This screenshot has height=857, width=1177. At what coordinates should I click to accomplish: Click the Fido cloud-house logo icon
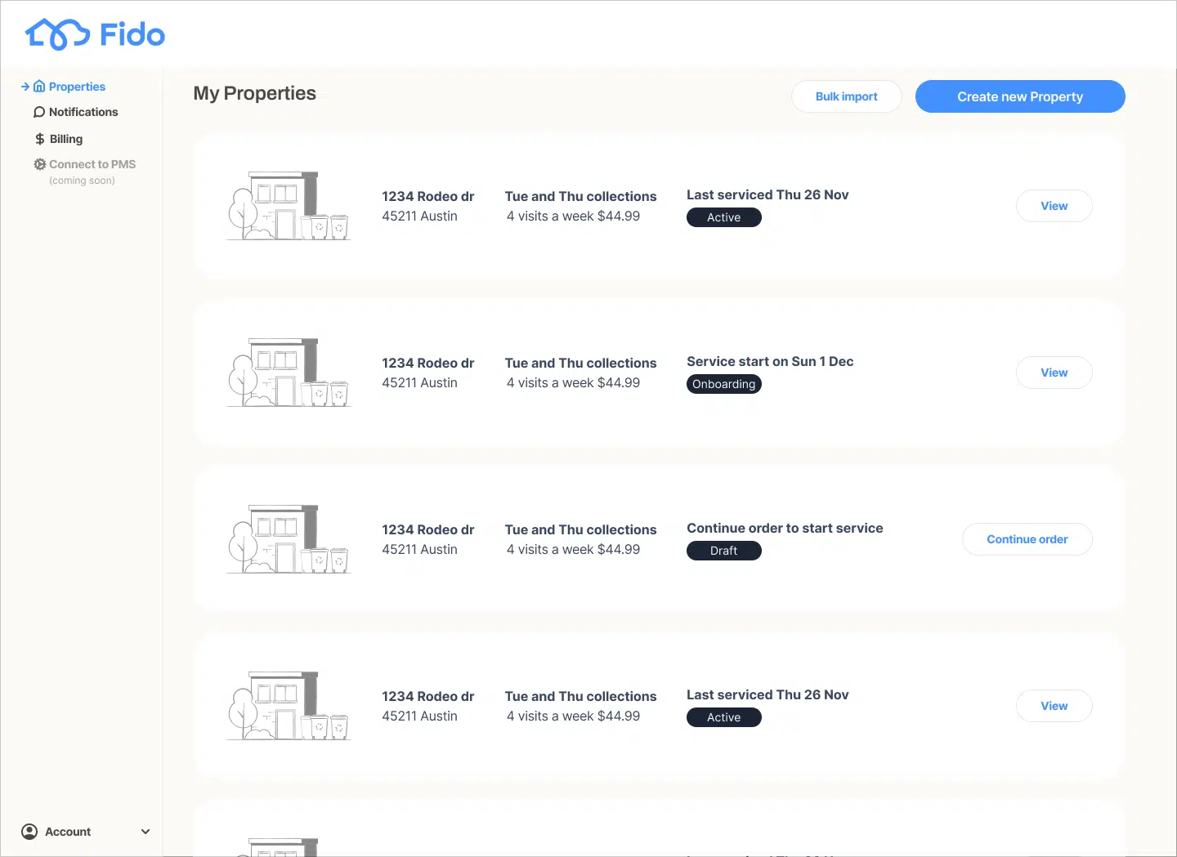(57, 34)
